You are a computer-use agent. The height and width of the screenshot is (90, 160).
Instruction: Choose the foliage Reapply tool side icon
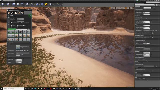(8, 18)
